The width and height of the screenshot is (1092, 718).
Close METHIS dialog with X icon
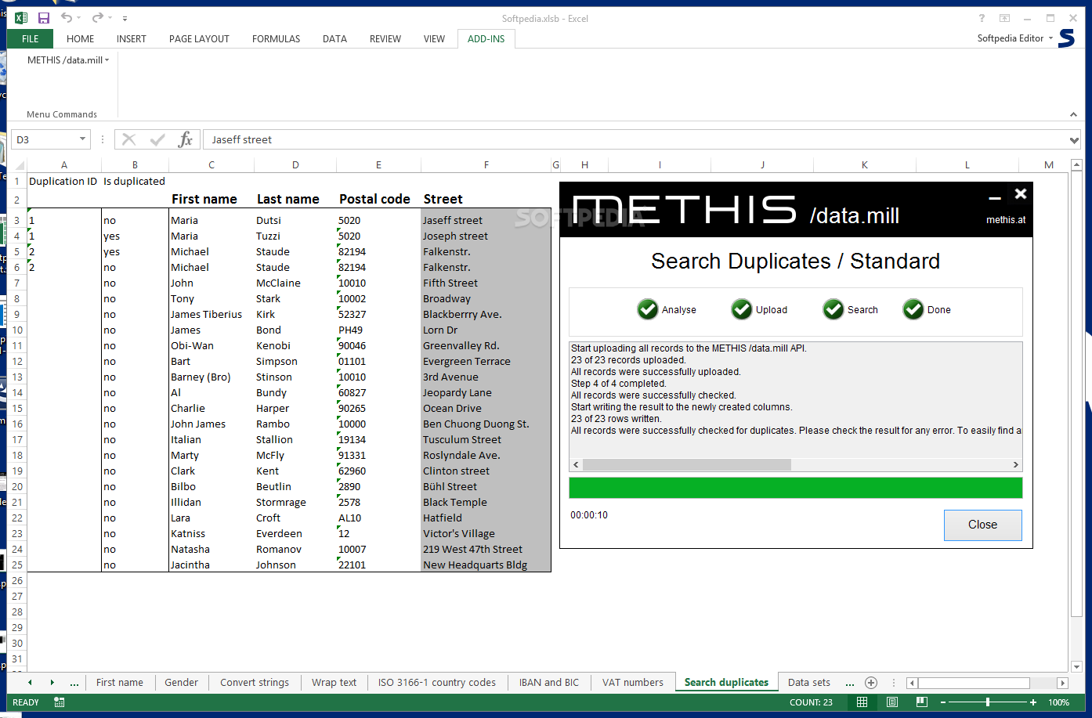[1020, 193]
